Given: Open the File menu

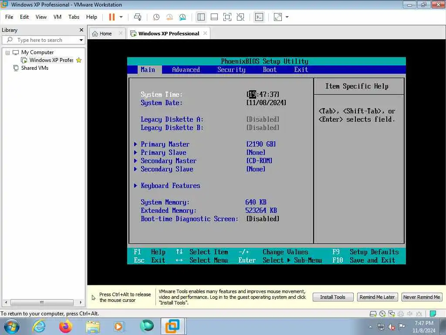Looking at the screenshot, I should point(9,17).
